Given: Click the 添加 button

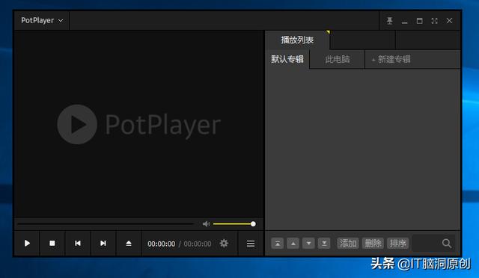Looking at the screenshot, I should (x=348, y=243).
